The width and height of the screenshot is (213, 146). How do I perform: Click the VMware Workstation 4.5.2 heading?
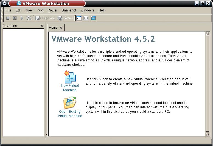(x=103, y=39)
